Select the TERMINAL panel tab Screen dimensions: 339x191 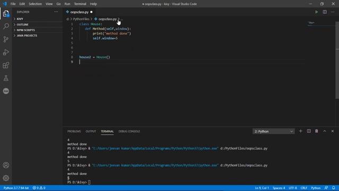[107, 131]
